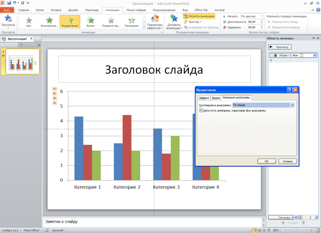Switch to Slide Sorter view icon
Image resolution: width=321 pixels, height=233 pixels.
click(259, 230)
